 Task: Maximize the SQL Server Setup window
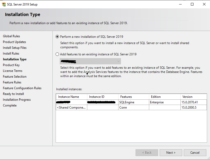[192, 4]
